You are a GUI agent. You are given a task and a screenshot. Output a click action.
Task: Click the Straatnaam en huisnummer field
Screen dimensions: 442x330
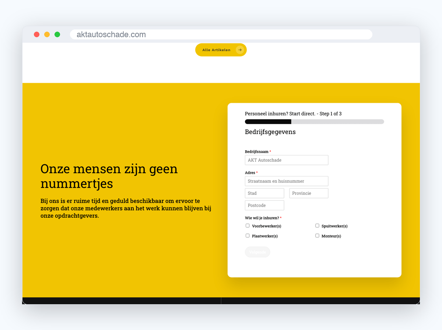pyautogui.click(x=287, y=181)
